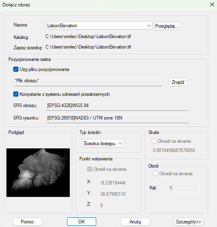Image resolution: width=217 pixels, height=227 pixels.
Task: Click the Anuluj cancel button
Action: [135, 222]
